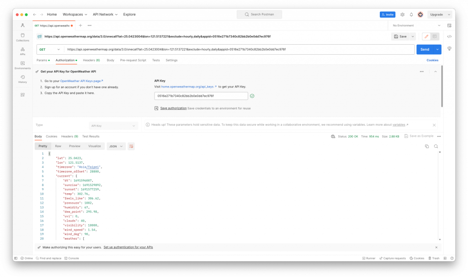
Task: Click Set up authentication for your APIs
Action: pos(128,247)
